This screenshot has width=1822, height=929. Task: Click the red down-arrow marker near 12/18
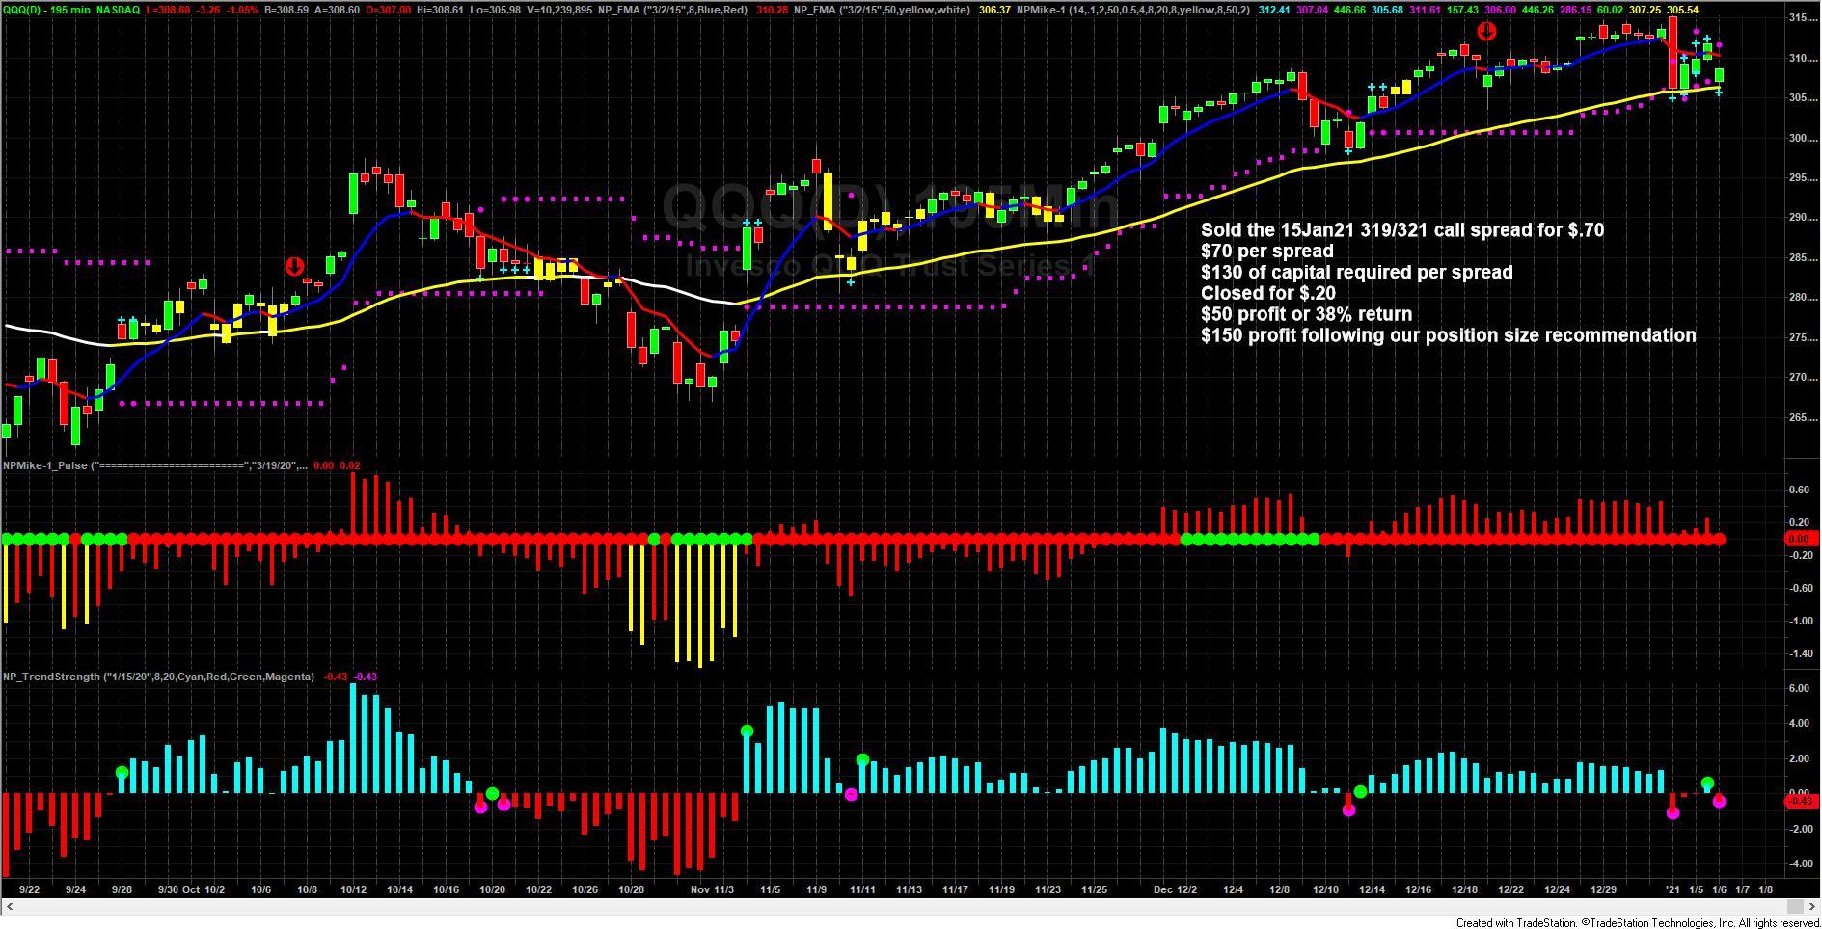1486,31
